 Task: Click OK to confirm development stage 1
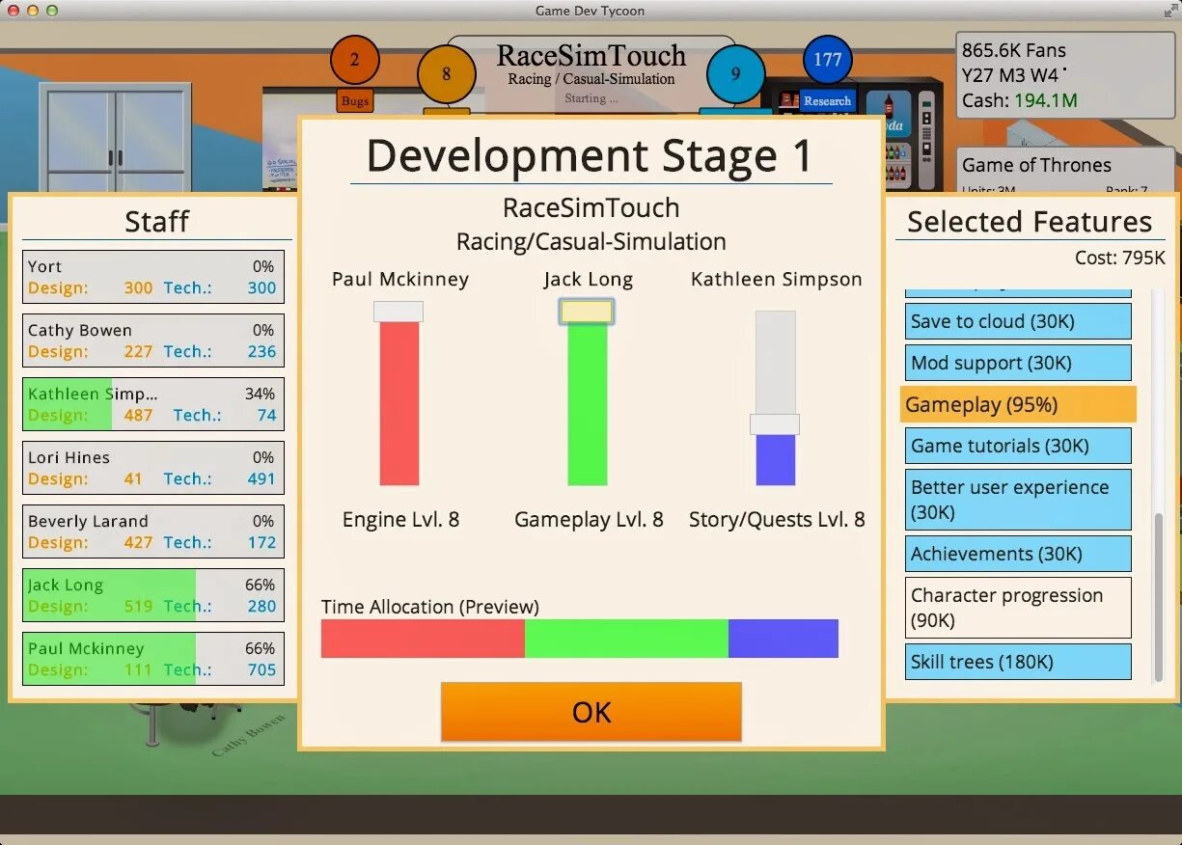(591, 712)
